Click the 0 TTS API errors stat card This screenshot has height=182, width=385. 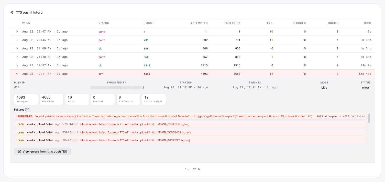pyautogui.click(x=128, y=99)
